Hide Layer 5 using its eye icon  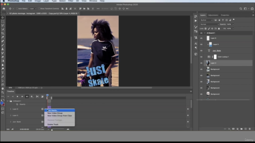pos(201,44)
